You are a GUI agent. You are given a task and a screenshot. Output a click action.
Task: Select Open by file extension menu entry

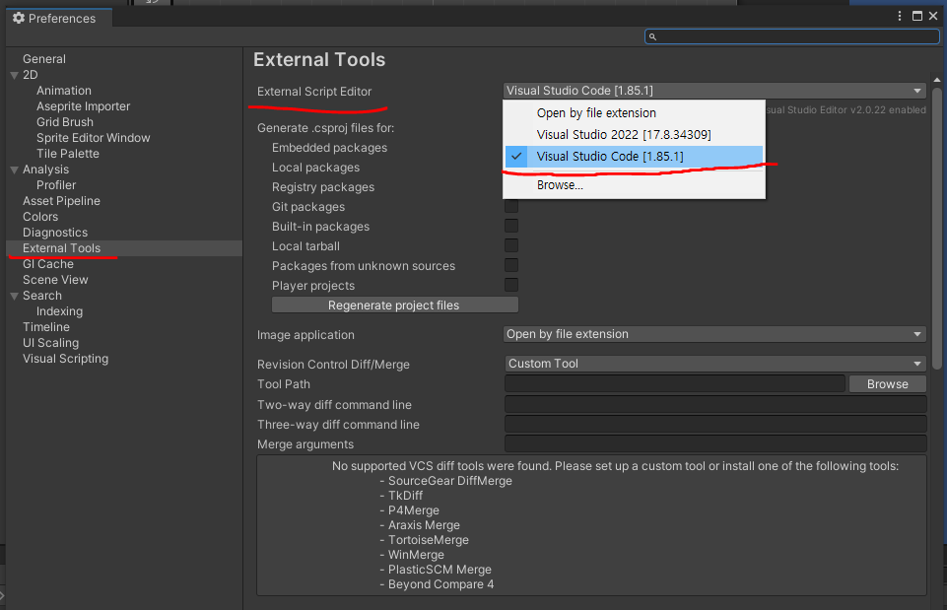pos(595,113)
